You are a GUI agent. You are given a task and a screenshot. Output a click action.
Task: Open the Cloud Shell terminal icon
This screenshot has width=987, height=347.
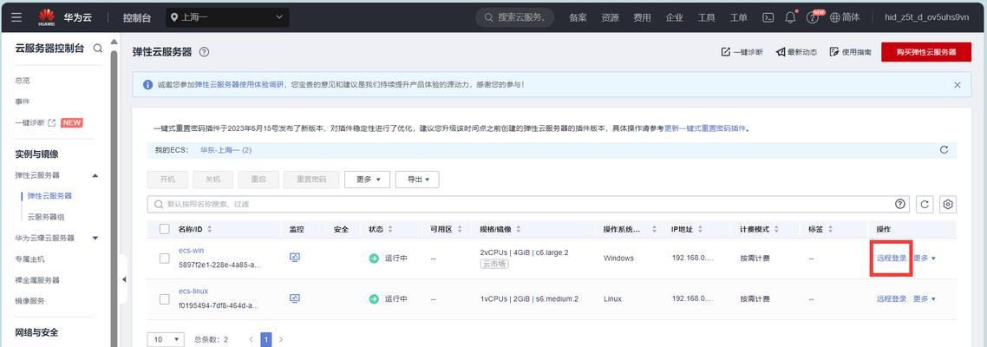point(768,17)
